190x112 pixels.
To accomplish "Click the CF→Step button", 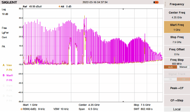I will click(x=177, y=100).
